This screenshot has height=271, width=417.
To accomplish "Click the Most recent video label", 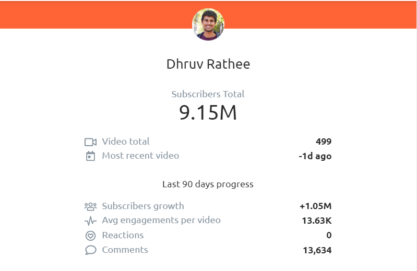I will click(141, 156).
